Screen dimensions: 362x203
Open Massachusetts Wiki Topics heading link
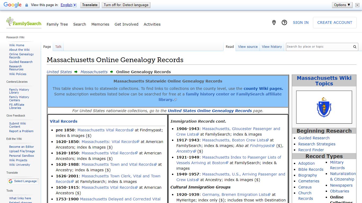pyautogui.click(x=324, y=81)
